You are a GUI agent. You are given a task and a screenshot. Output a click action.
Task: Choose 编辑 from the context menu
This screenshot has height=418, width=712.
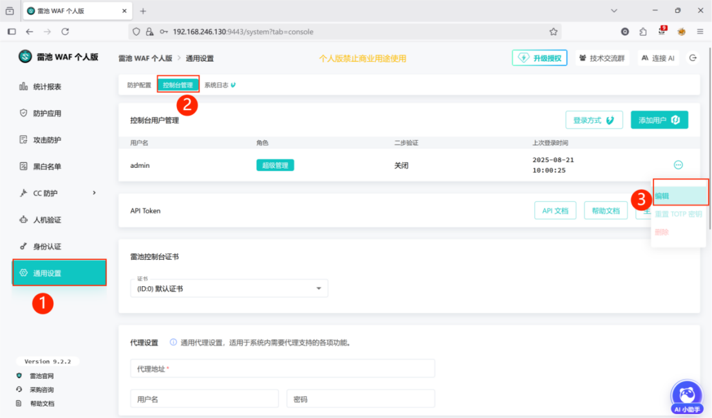tap(679, 196)
